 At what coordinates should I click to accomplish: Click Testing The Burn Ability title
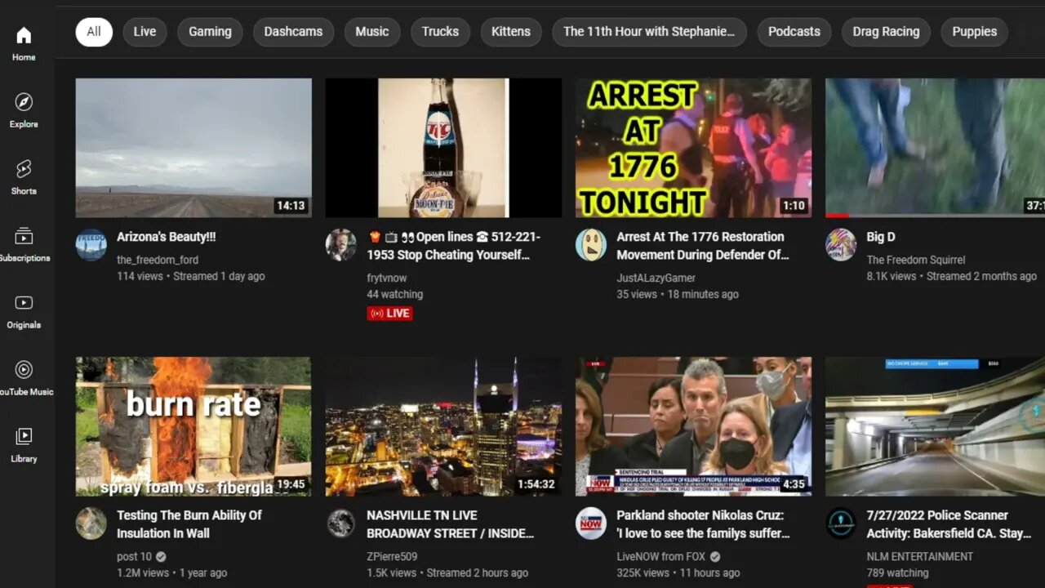click(x=189, y=524)
